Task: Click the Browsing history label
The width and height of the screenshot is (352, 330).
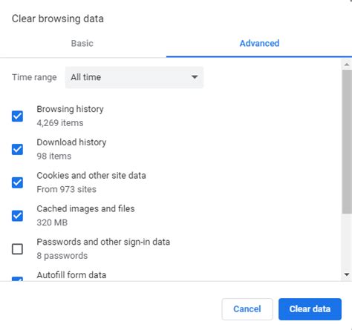Action: 70,109
